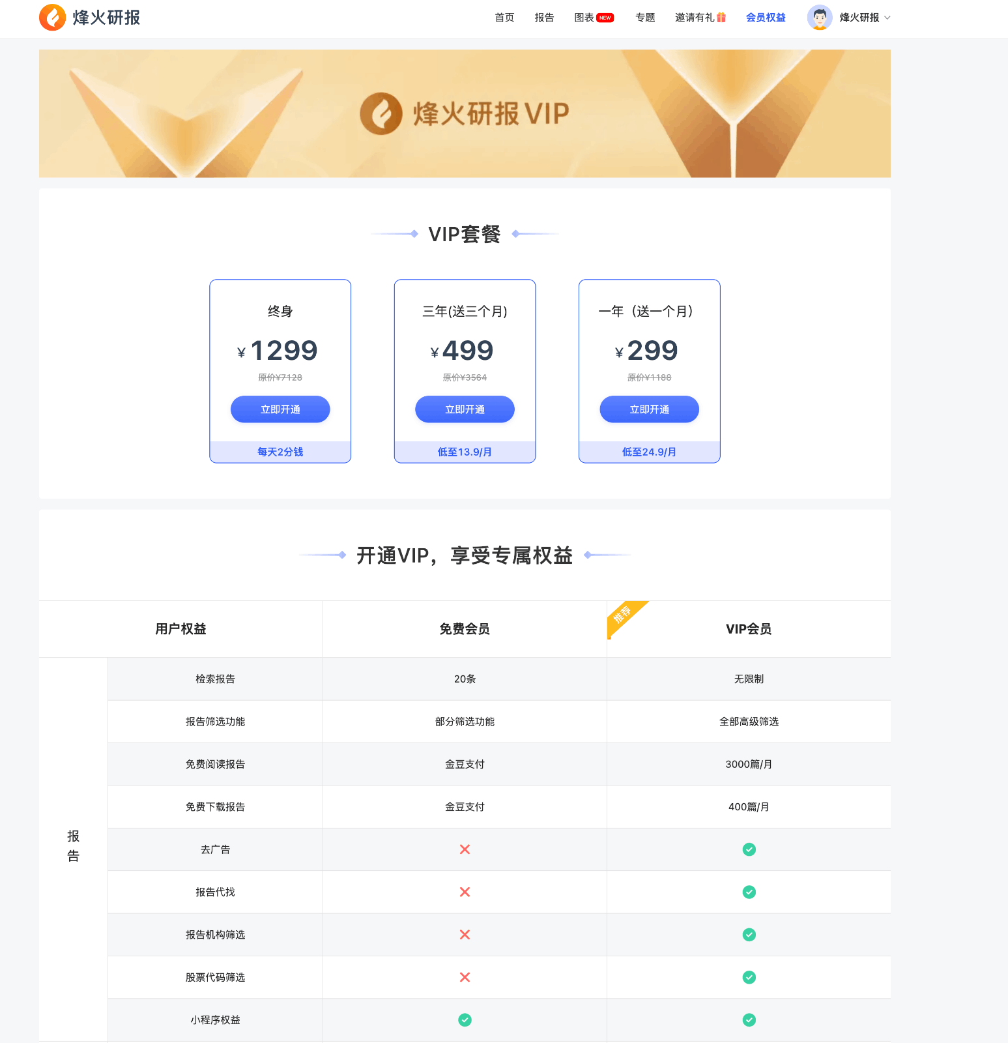Click the 部分筛选功能 cell
The width and height of the screenshot is (1008, 1043).
(465, 722)
